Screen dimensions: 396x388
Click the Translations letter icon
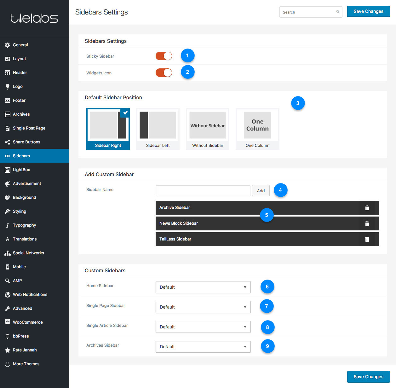(x=8, y=239)
